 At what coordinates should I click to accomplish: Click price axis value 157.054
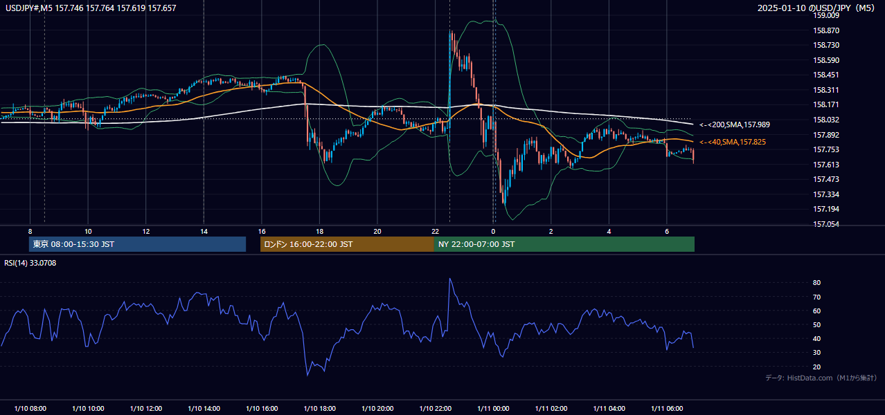pos(825,224)
